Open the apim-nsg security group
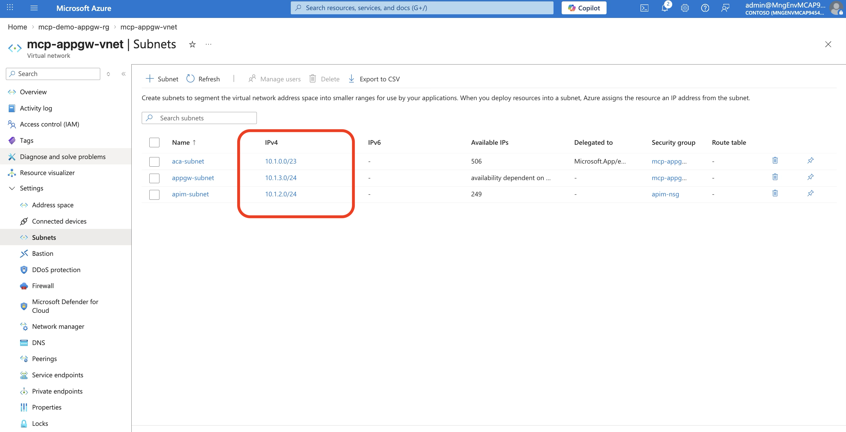 (665, 194)
